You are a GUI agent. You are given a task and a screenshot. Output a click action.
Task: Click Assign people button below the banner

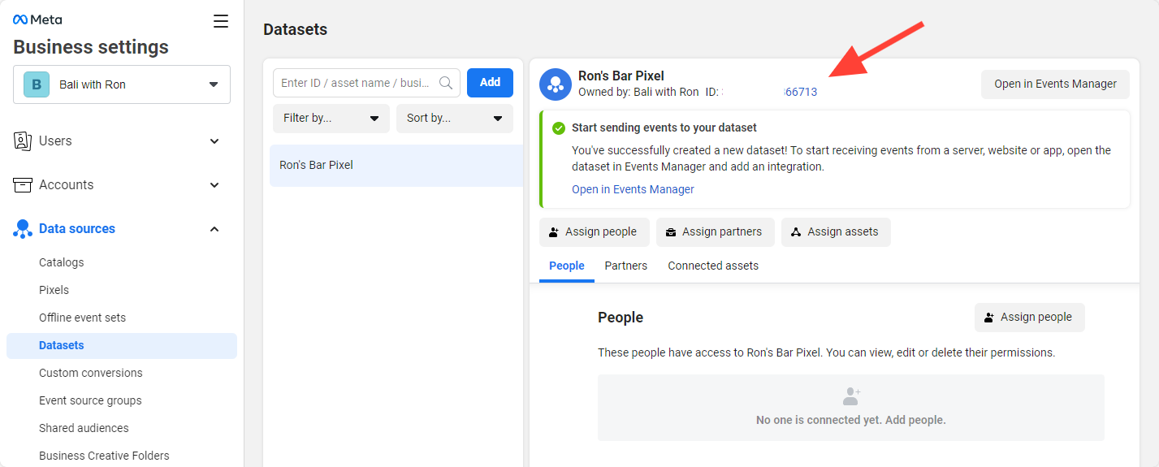[x=594, y=232]
